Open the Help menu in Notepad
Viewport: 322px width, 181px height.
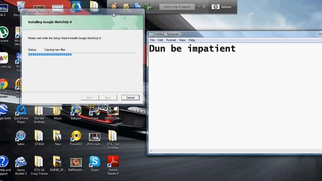point(192,40)
